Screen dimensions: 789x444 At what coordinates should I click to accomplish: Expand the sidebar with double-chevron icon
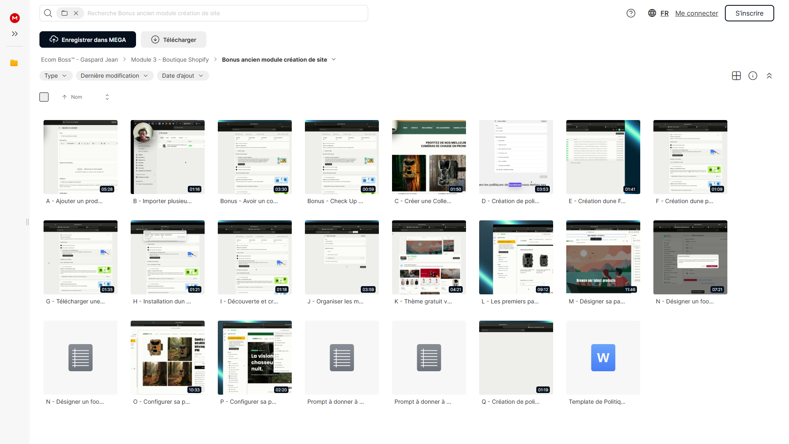[x=15, y=34]
